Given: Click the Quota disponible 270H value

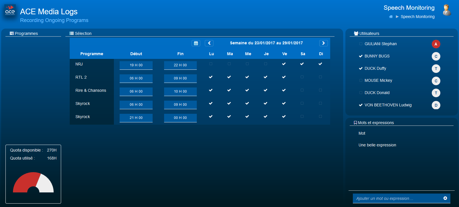Looking at the screenshot, I should click(52, 150).
